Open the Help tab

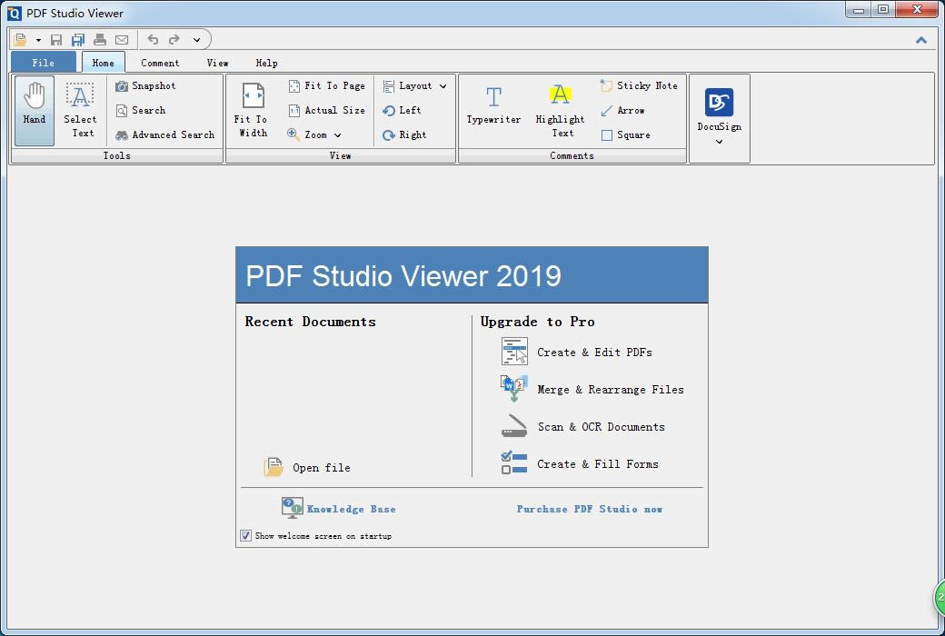[x=266, y=63]
